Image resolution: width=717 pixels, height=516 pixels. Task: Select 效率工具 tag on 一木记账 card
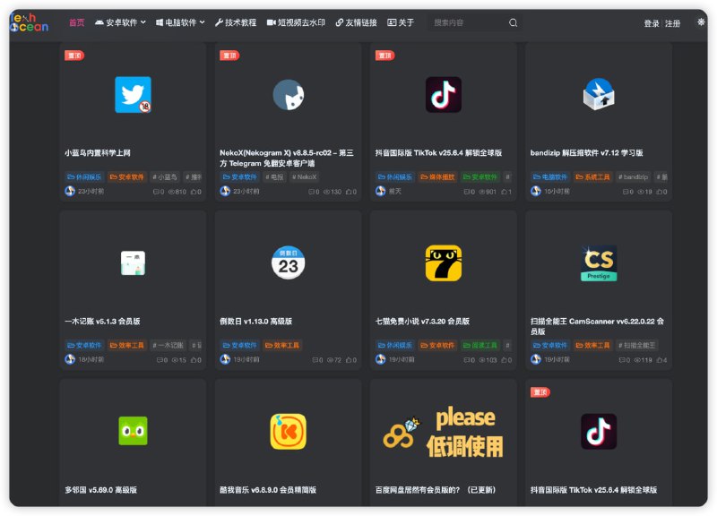(x=126, y=345)
